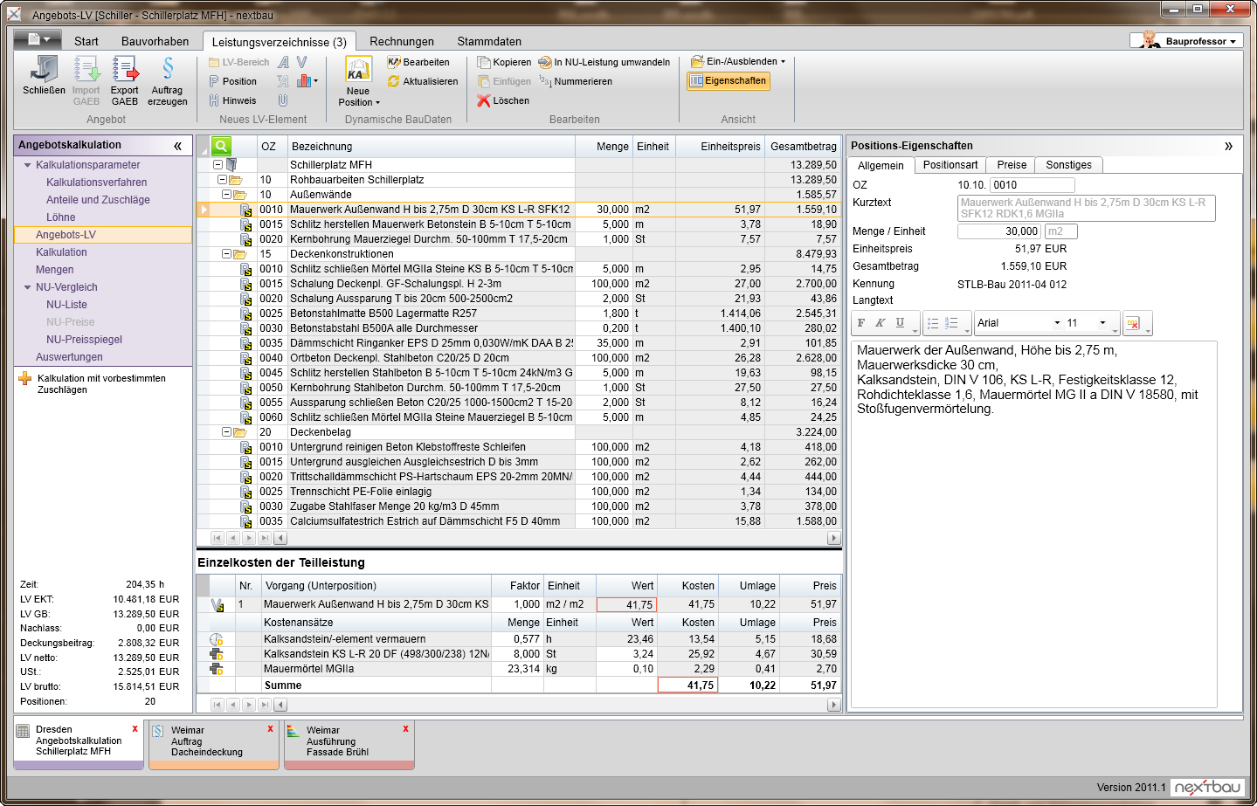Open Anteile und Zuschläge in sidebar
The image size is (1257, 806).
coord(98,200)
